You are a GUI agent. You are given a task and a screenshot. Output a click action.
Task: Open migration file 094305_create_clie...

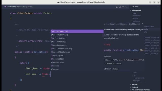coord(152,51)
